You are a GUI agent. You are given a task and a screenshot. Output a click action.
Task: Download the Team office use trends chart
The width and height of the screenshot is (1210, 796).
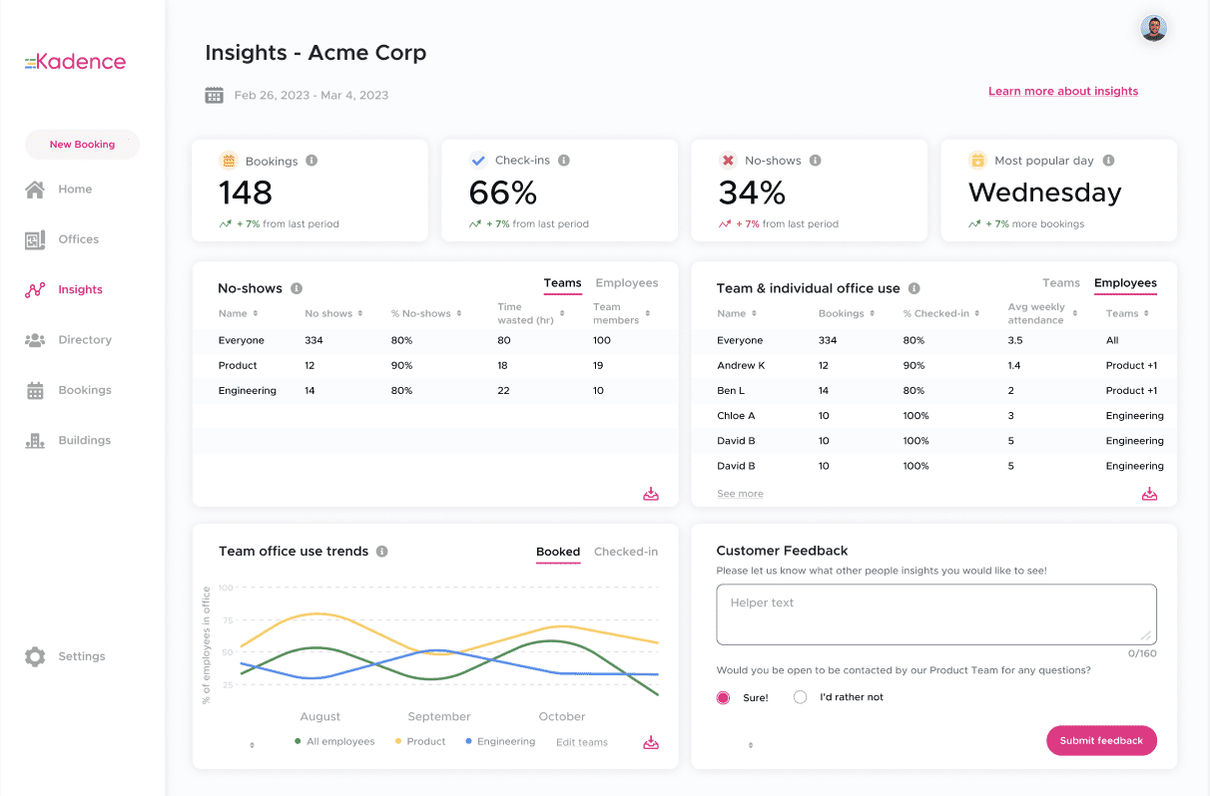[651, 742]
